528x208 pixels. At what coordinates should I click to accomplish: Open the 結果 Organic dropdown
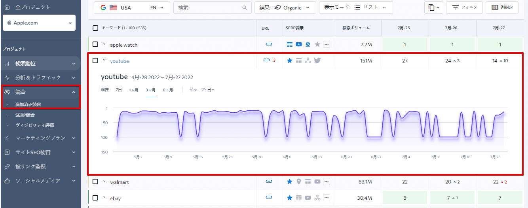pos(285,8)
